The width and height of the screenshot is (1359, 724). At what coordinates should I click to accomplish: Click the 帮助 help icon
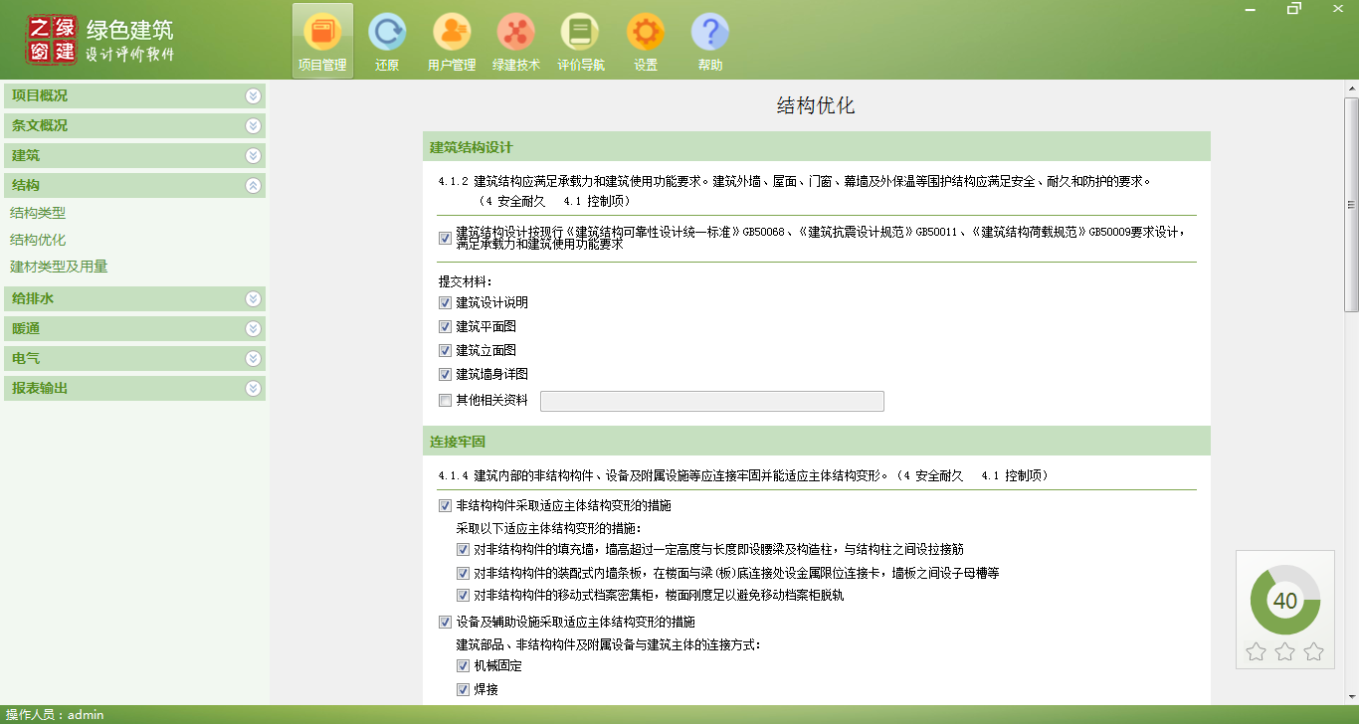(x=709, y=40)
